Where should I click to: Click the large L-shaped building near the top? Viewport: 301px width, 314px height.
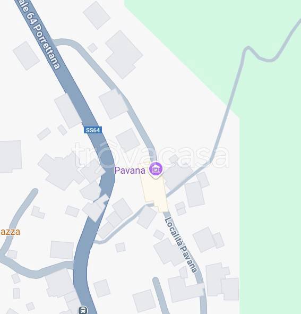coord(124,55)
